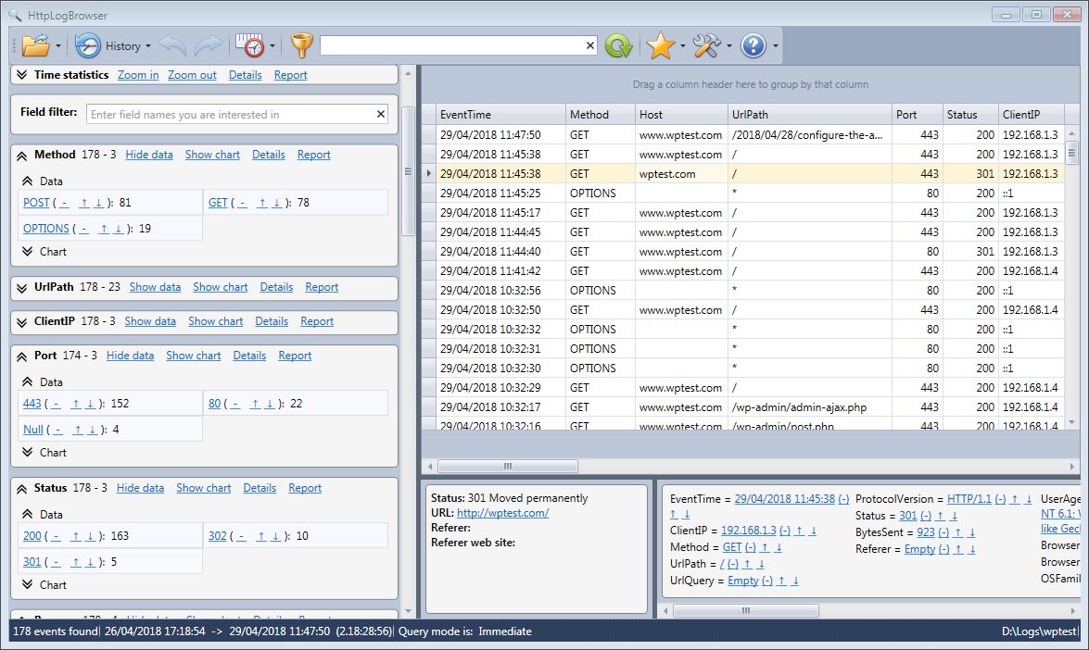Open dropdown arrow next to calendar tool

click(x=272, y=46)
